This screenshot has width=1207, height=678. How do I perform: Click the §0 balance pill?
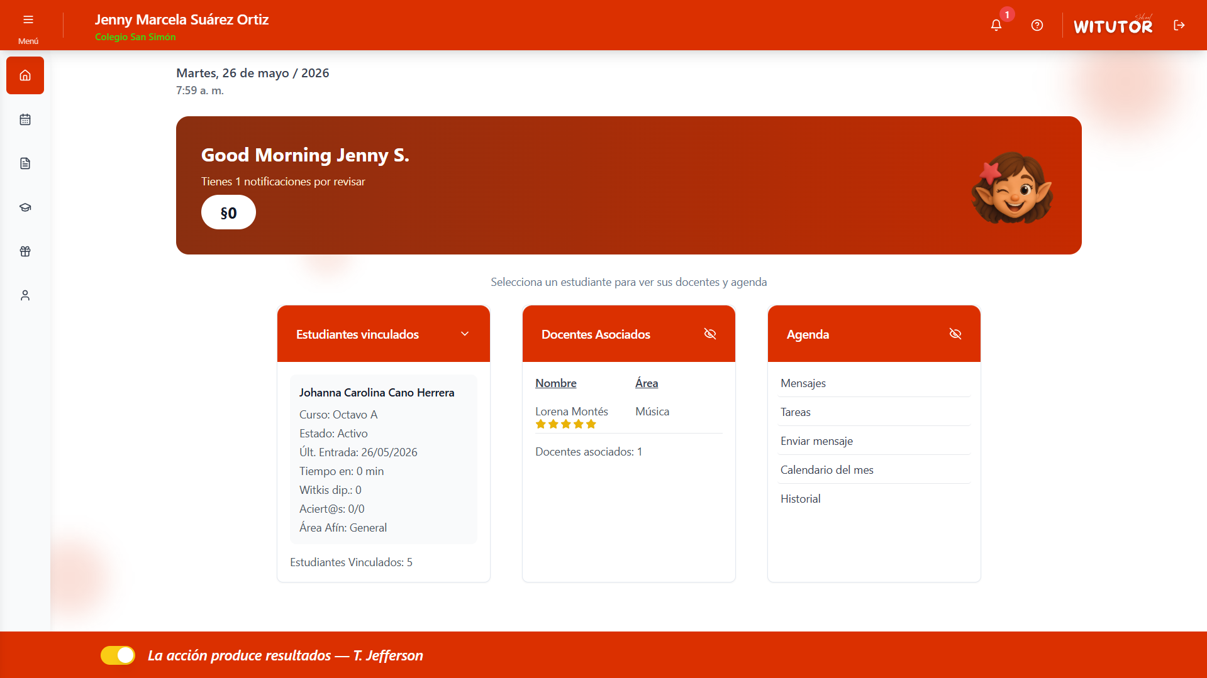[228, 212]
